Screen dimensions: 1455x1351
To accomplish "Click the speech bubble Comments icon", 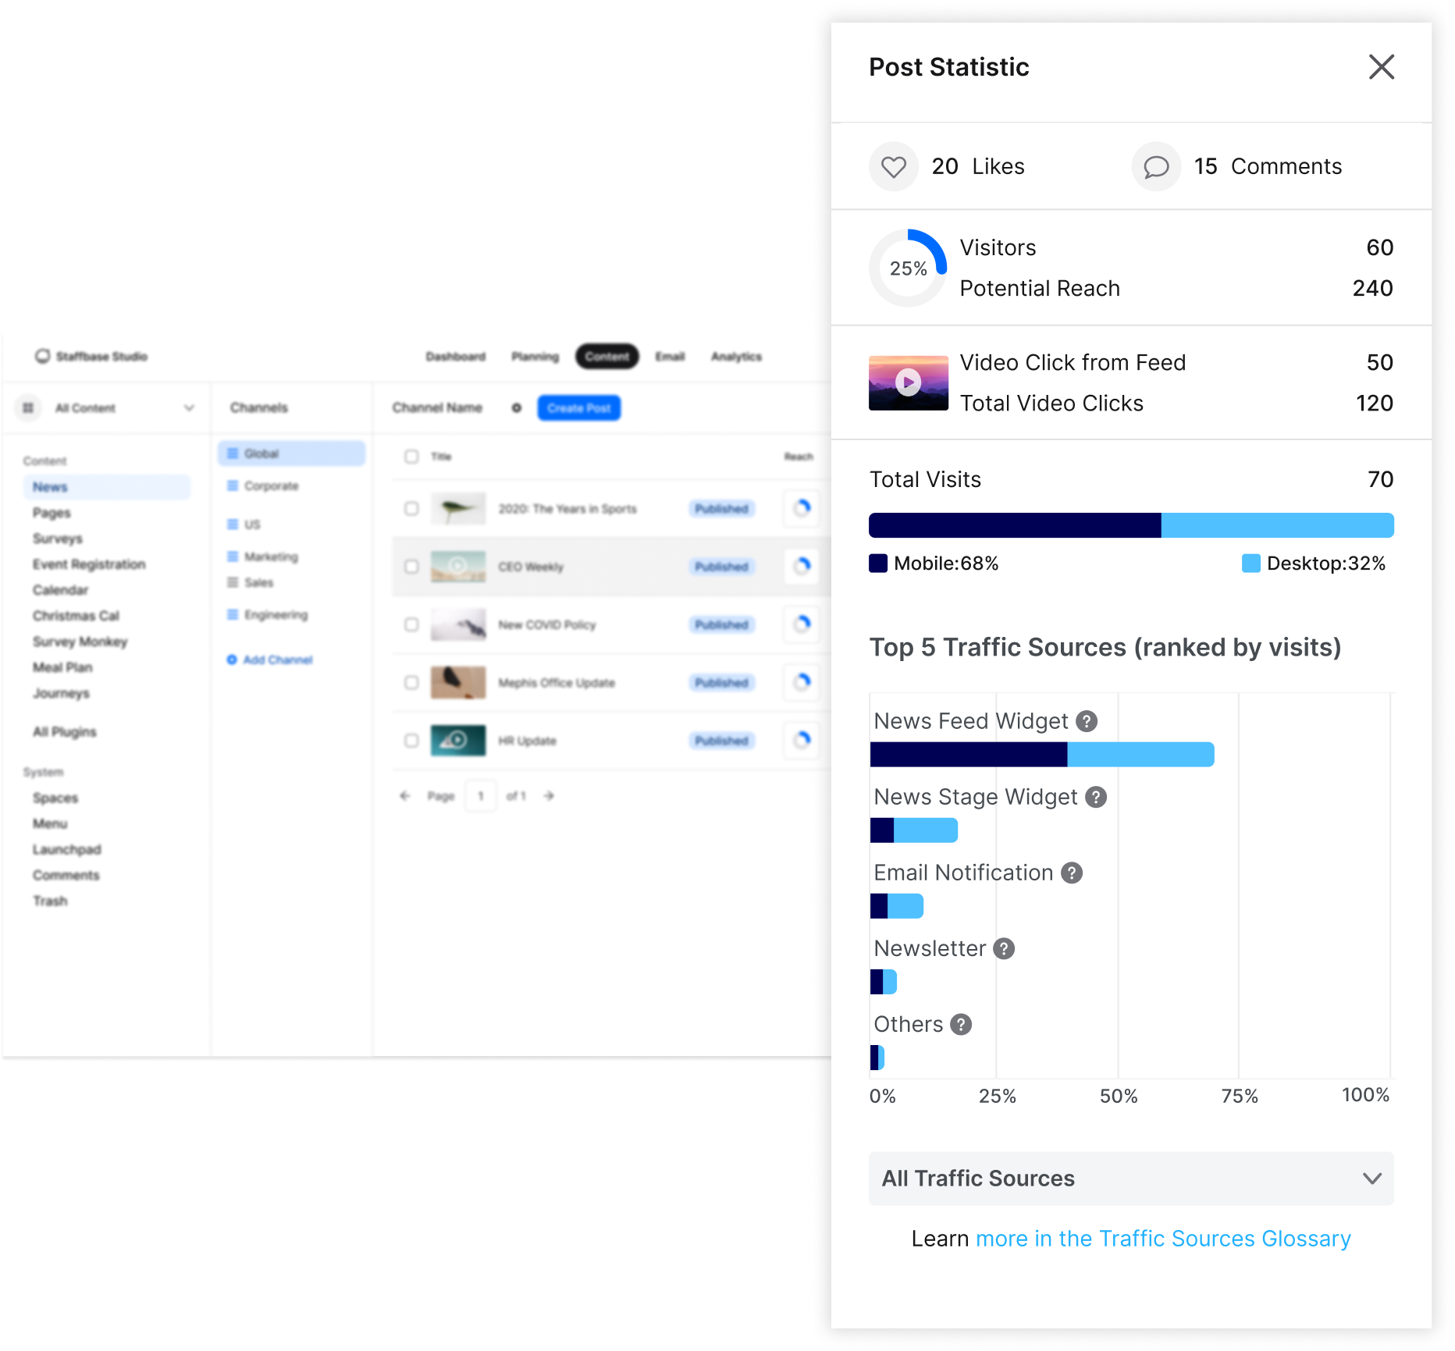I will [x=1156, y=167].
